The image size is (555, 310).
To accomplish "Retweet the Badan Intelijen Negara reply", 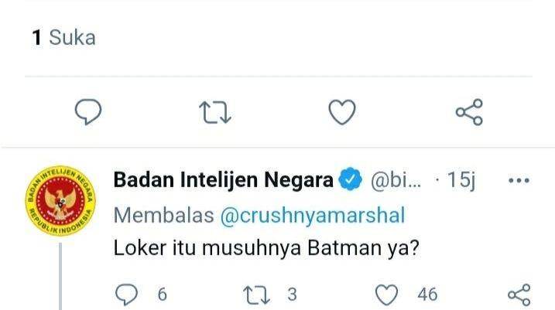I will 257,295.
